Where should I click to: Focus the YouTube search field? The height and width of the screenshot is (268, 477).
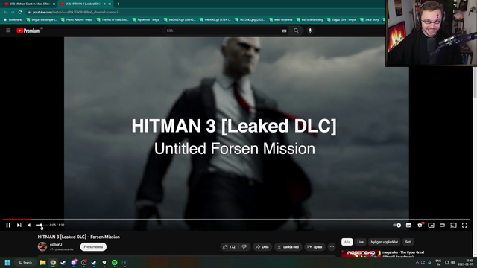pyautogui.click(x=222, y=31)
